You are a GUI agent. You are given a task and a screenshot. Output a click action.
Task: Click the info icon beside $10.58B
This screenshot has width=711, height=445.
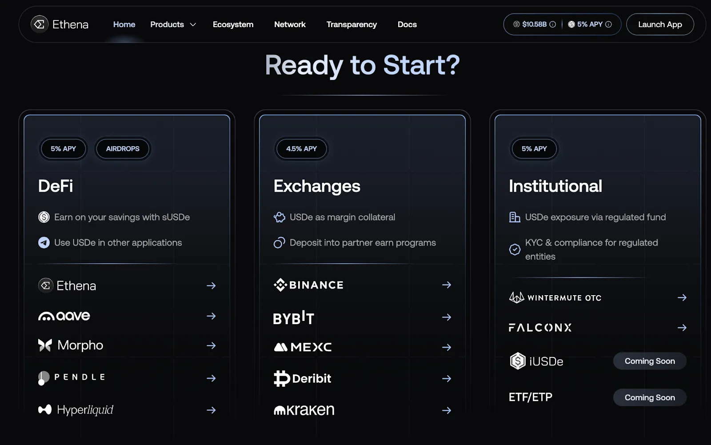[552, 24]
